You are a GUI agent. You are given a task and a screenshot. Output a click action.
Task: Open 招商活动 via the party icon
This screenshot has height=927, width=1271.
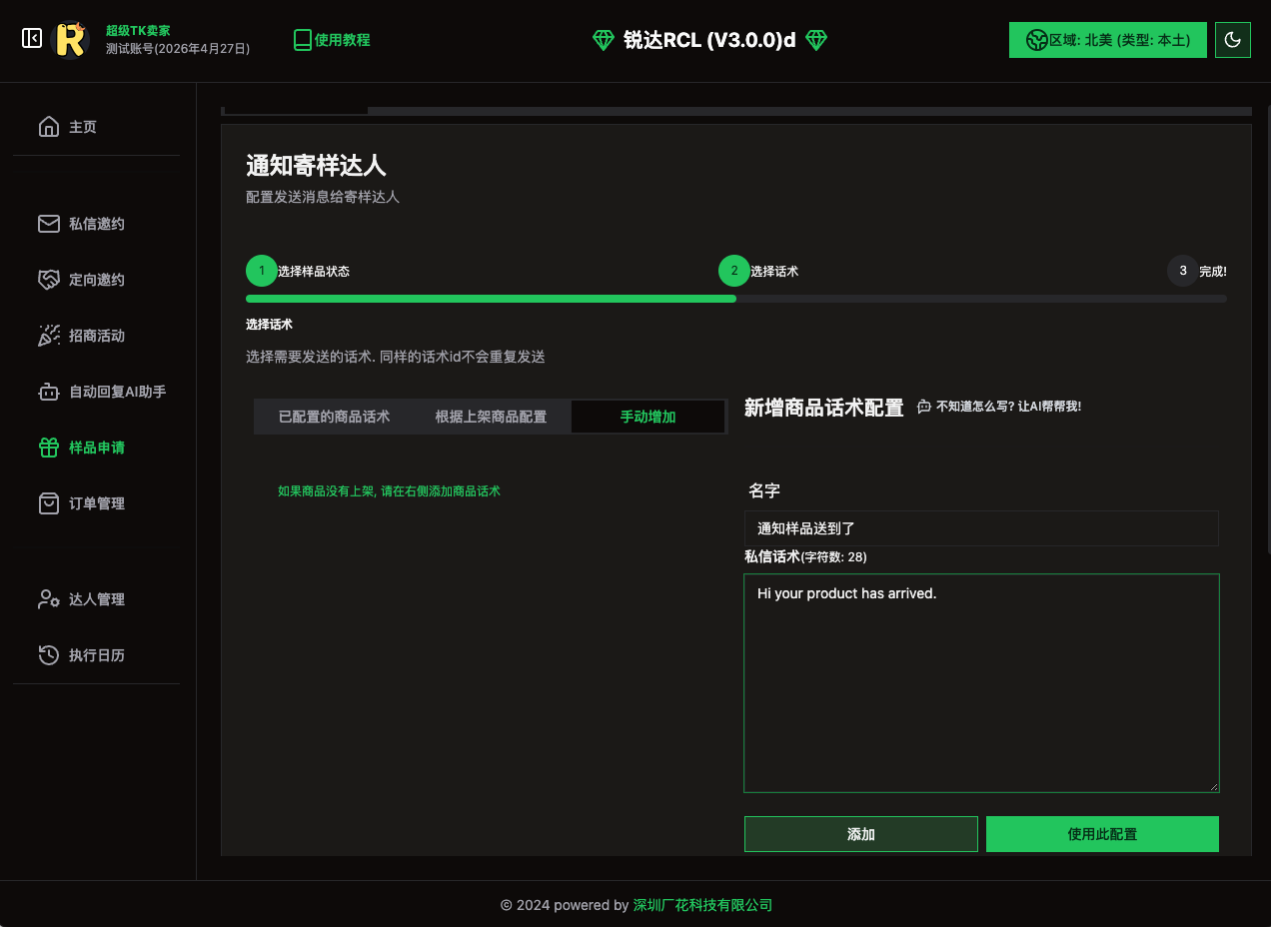tap(48, 336)
